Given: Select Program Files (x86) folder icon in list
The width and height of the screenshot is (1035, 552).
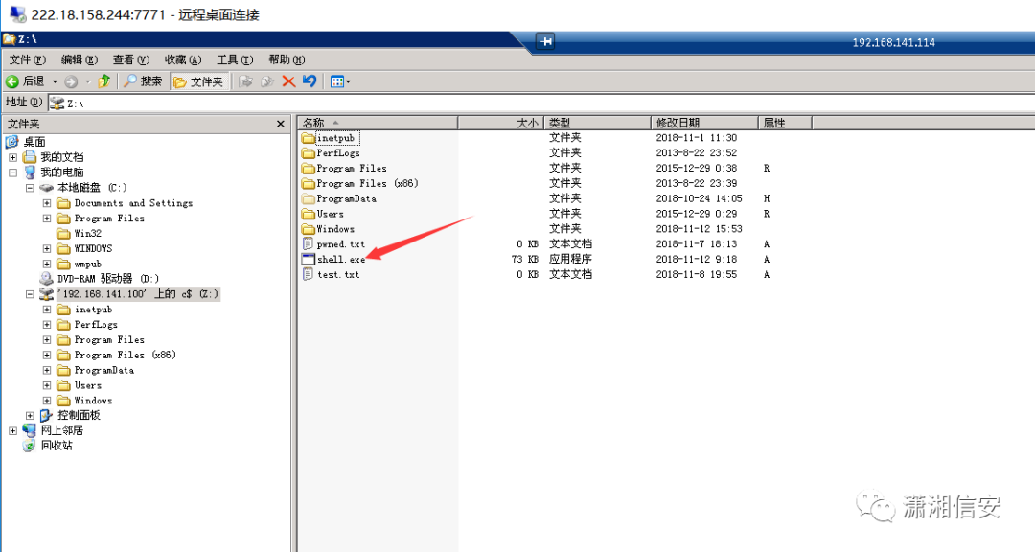Looking at the screenshot, I should click(x=309, y=184).
